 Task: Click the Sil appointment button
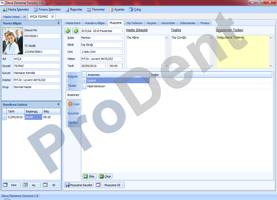(51, 185)
